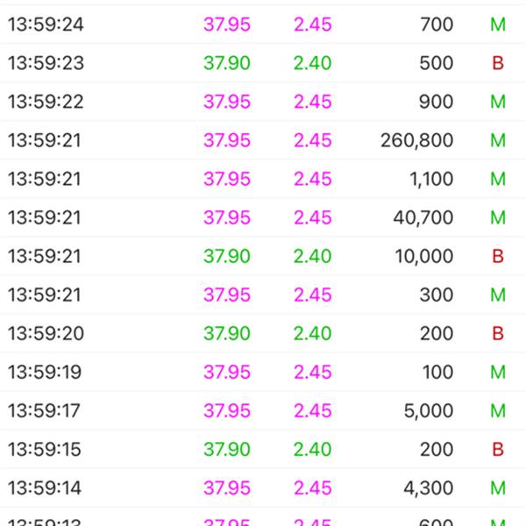Click the B marker beside 10,000 volume
The height and width of the screenshot is (526, 526).
click(498, 256)
